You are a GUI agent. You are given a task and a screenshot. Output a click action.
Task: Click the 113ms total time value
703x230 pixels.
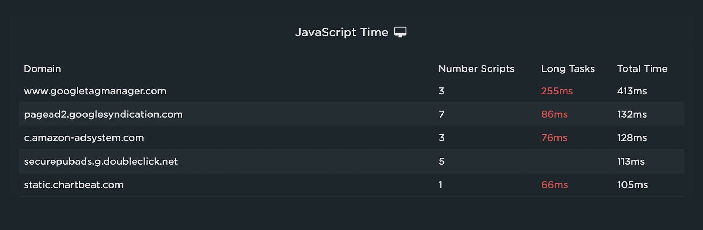(x=631, y=161)
